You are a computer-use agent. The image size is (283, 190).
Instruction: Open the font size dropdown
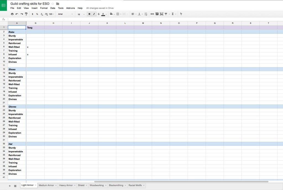[81, 14]
